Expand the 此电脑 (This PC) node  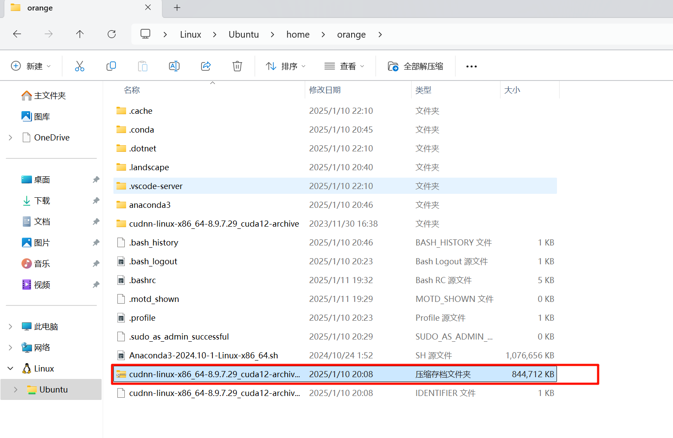point(11,327)
